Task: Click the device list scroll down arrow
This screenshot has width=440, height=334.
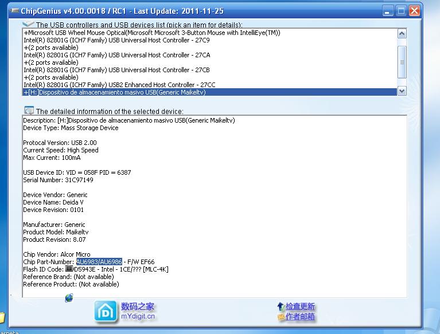Action: (402, 91)
